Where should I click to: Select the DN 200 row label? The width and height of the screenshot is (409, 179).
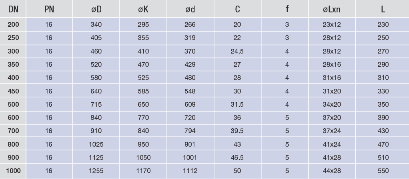[x=13, y=25]
